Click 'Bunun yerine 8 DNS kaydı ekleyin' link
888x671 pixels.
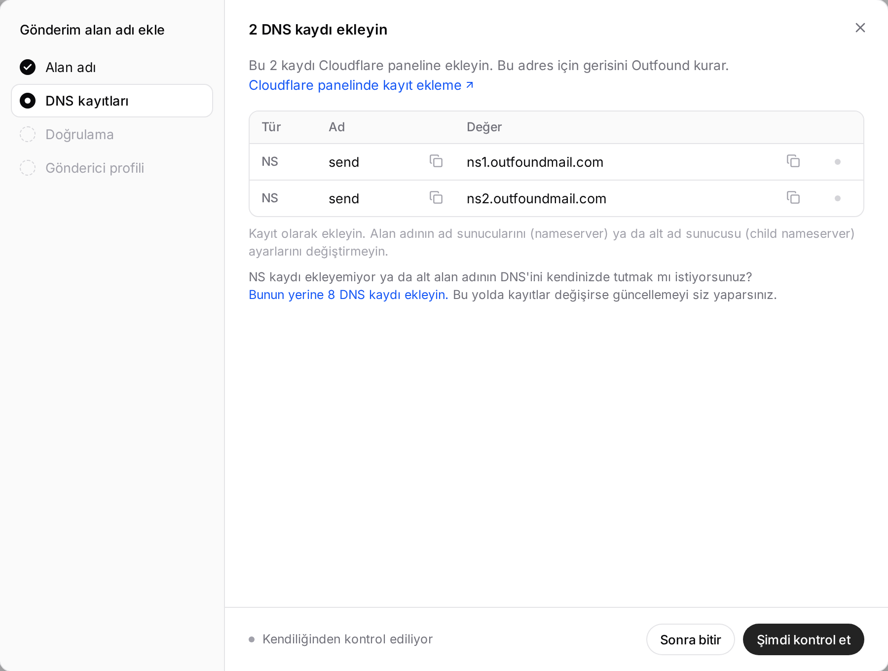point(348,295)
